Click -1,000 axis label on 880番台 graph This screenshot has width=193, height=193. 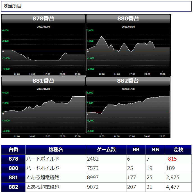[x=91, y=58]
